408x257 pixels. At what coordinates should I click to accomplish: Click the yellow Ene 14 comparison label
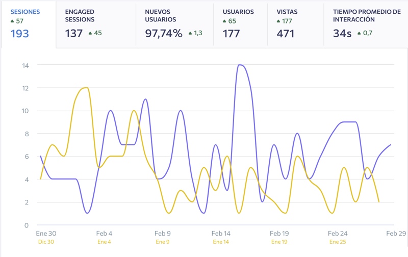[221, 242]
